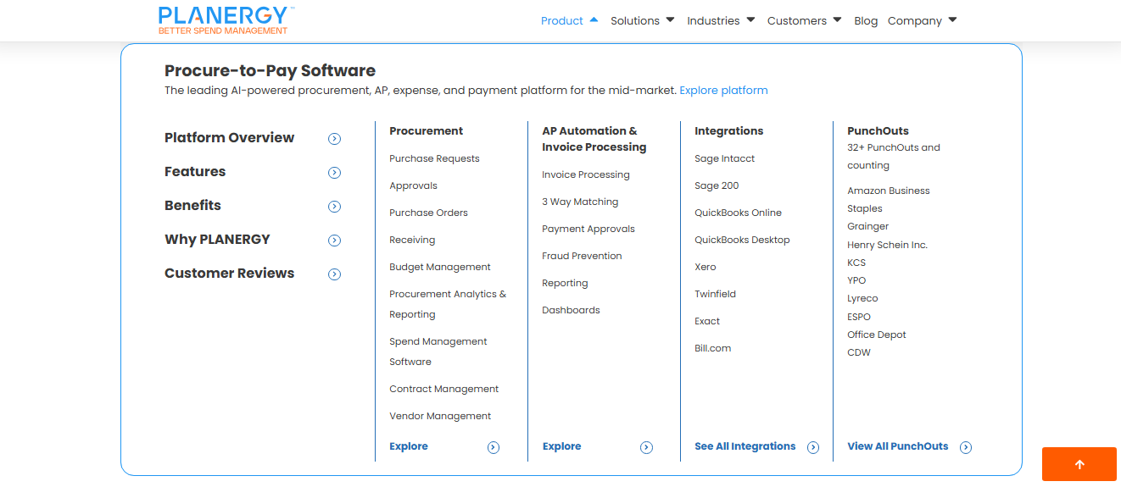This screenshot has height=487, width=1121.
Task: Open the Invoice Processing link
Action: click(586, 174)
